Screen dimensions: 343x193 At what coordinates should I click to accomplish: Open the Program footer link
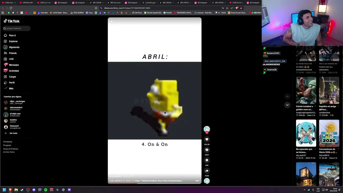7,145
